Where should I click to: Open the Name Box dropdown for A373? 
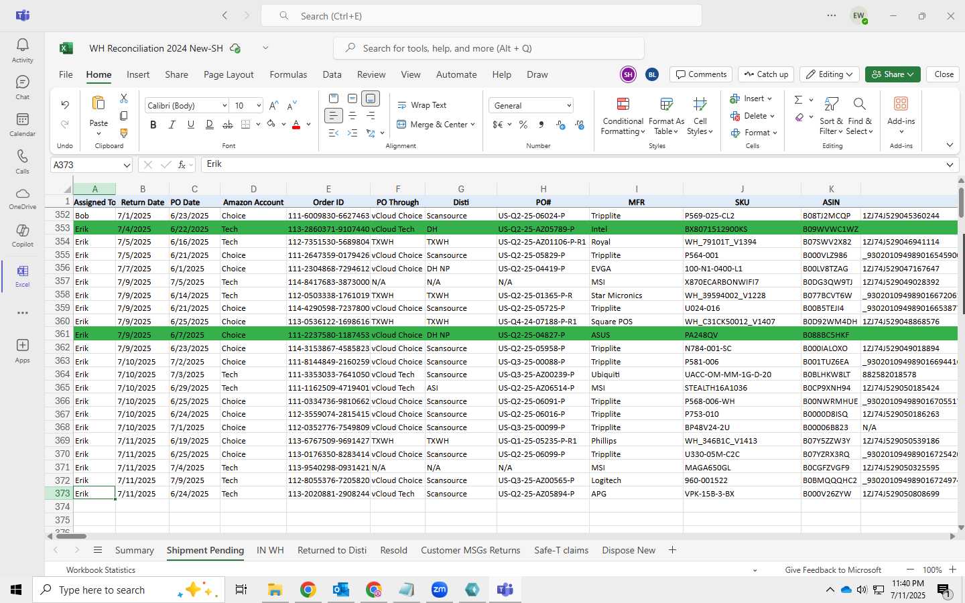(x=127, y=165)
